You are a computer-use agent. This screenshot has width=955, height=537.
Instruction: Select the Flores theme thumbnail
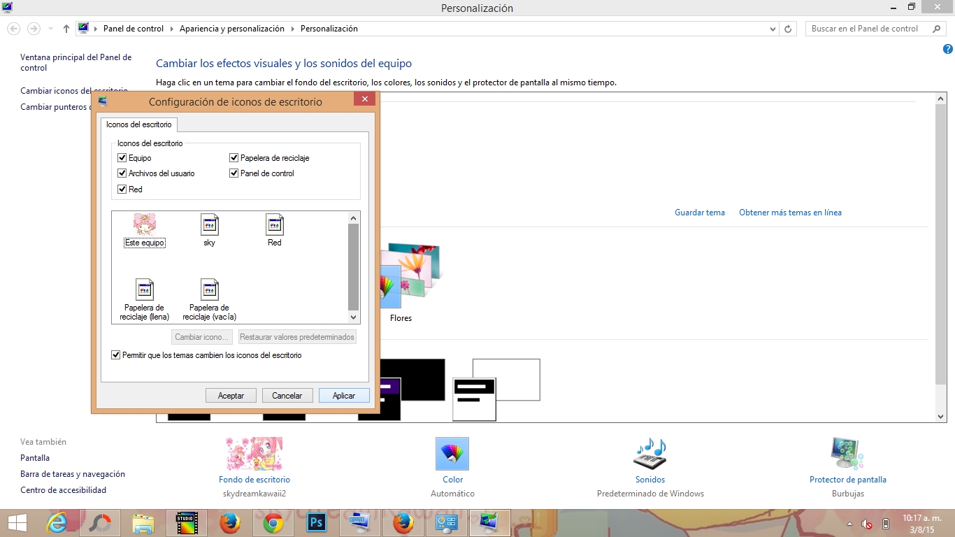click(x=410, y=276)
